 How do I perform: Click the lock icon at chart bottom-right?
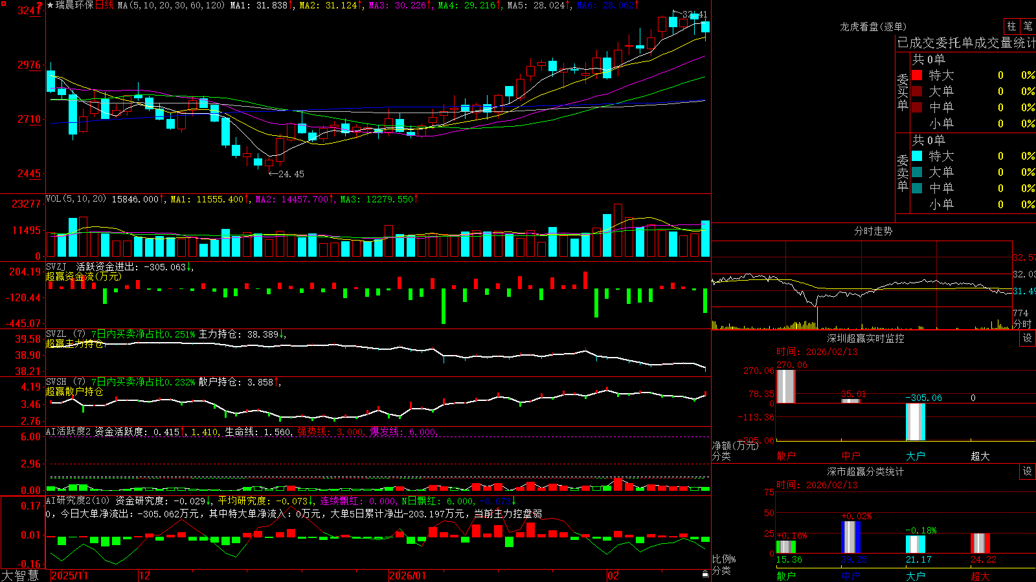(x=705, y=574)
